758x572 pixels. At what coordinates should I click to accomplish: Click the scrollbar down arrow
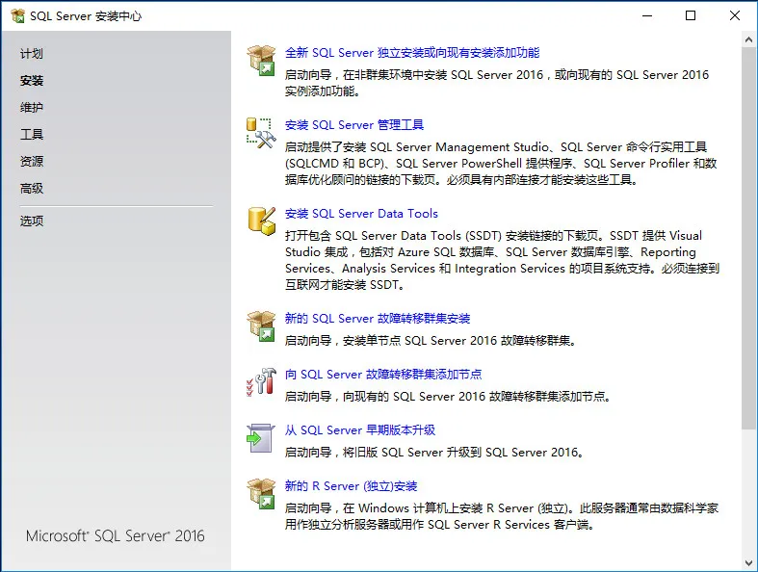[748, 563]
